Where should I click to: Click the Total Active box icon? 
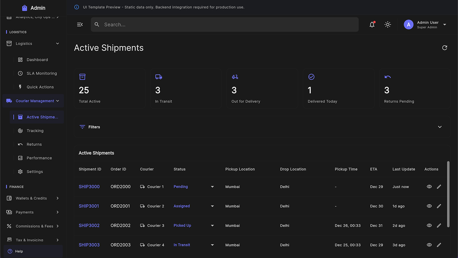[82, 77]
